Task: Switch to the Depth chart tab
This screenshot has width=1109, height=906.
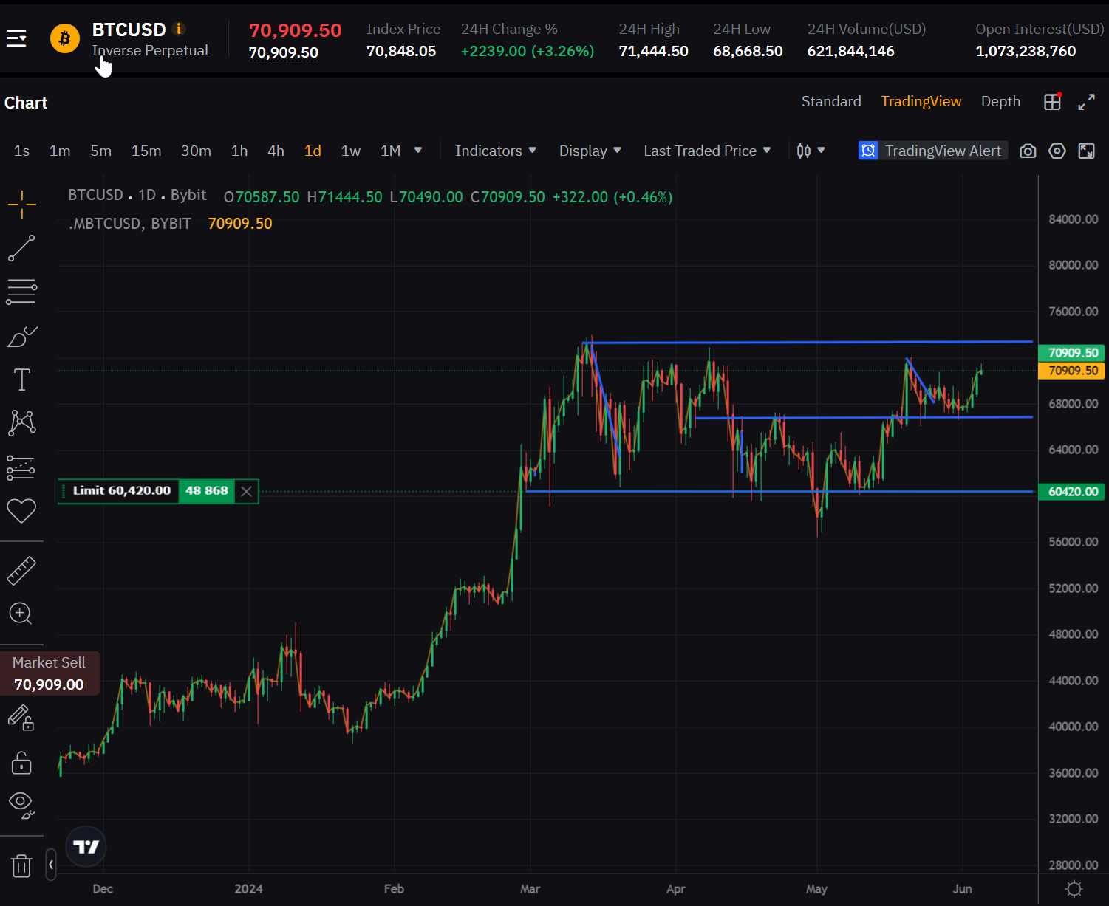Action: coord(1000,101)
